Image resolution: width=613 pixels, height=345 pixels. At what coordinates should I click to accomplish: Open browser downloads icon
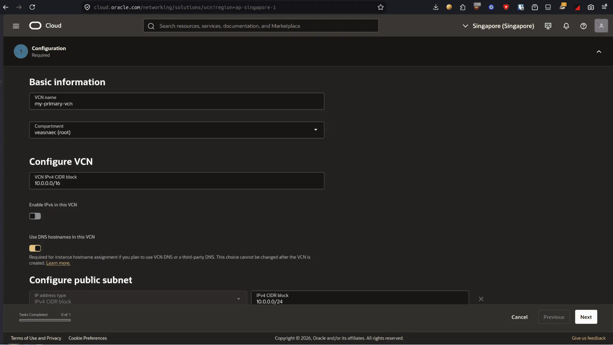[435, 7]
